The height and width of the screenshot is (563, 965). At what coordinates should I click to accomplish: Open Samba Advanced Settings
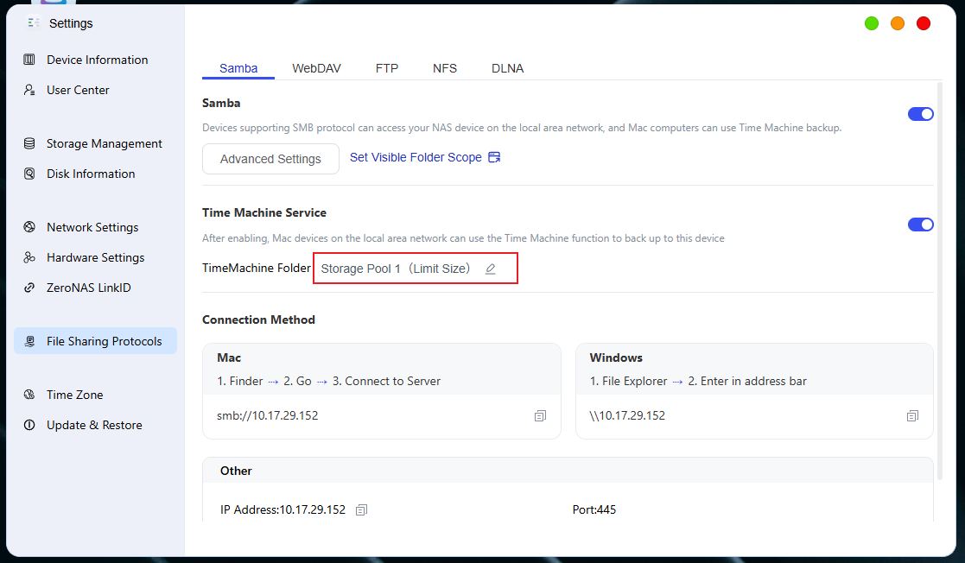coord(270,159)
